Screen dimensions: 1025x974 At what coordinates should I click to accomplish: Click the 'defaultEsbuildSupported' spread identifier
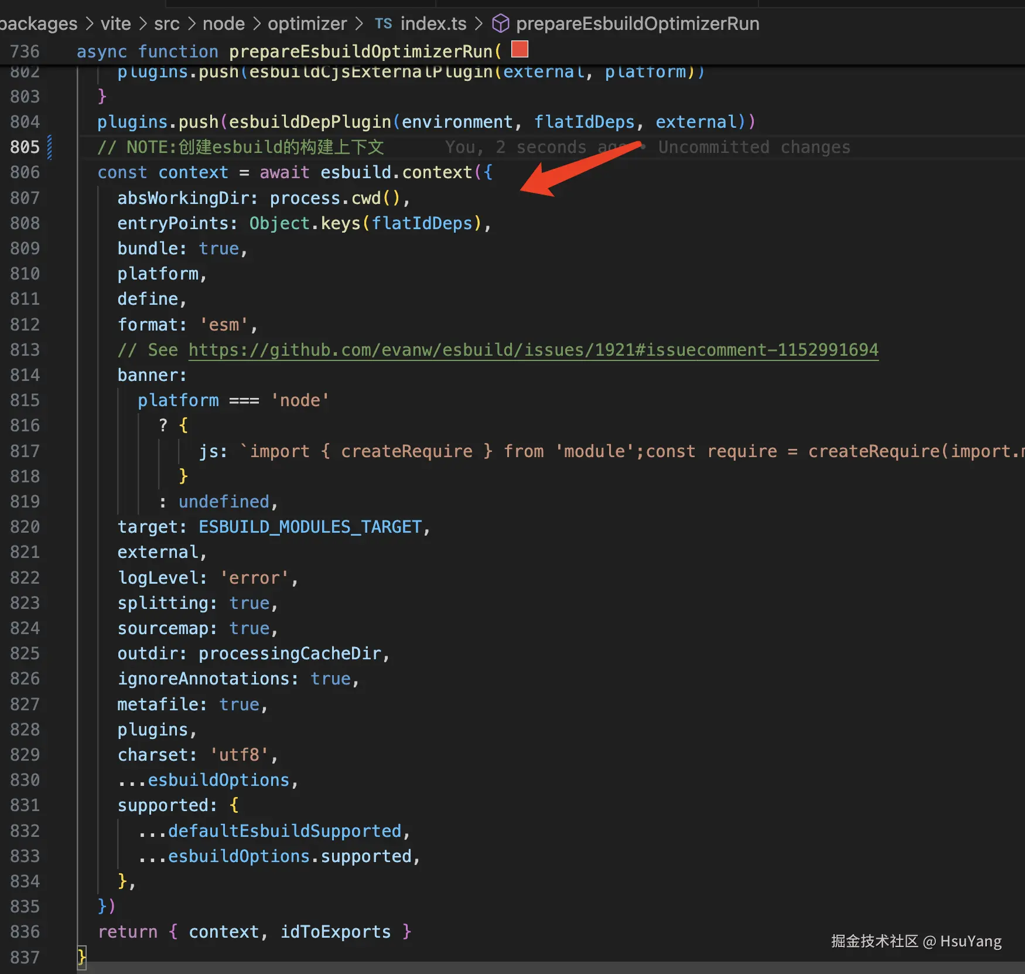click(x=285, y=831)
